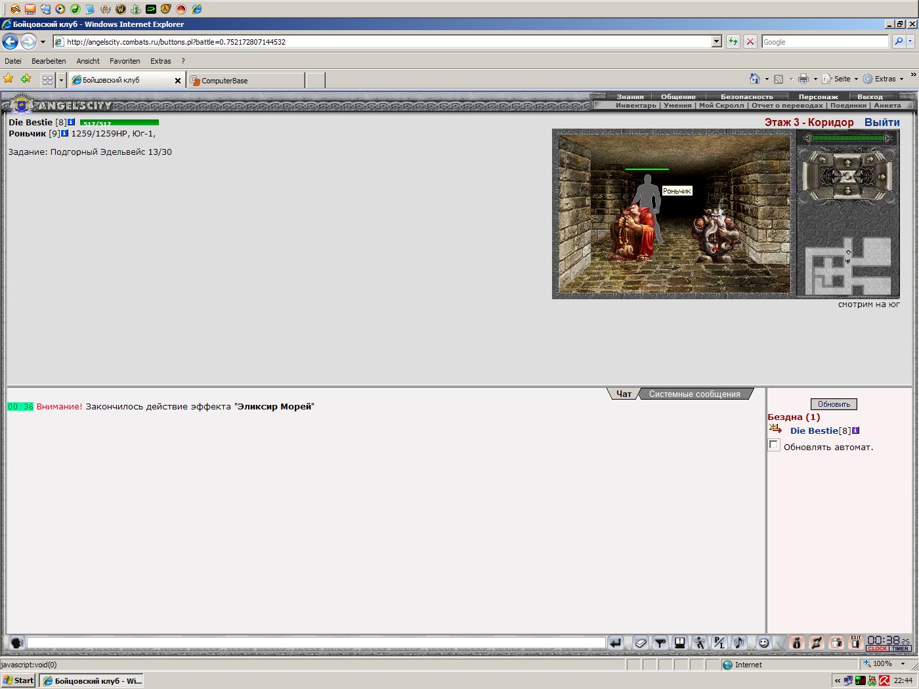Click private message arrow icon beside Die Bestie in list
Screen dimensions: 919x689
pos(775,430)
